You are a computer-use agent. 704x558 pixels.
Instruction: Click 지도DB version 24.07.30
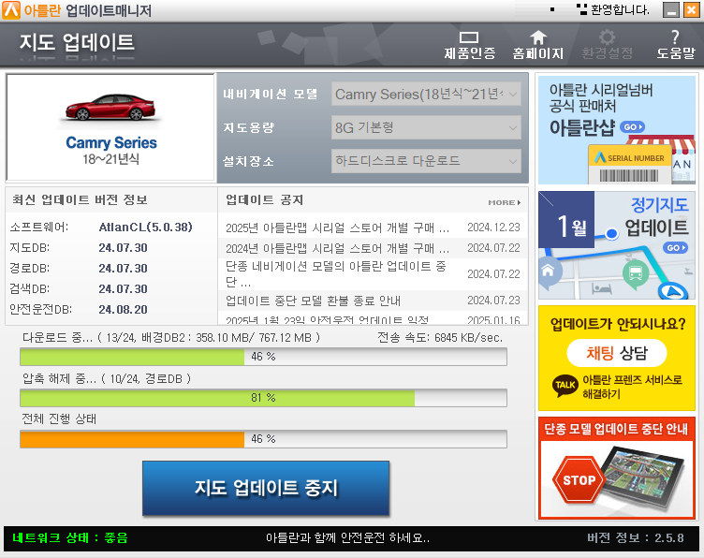point(123,248)
